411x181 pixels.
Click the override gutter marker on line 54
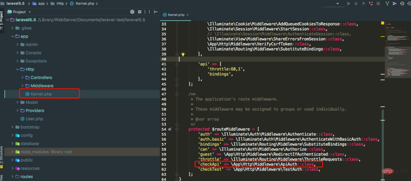tap(170, 130)
